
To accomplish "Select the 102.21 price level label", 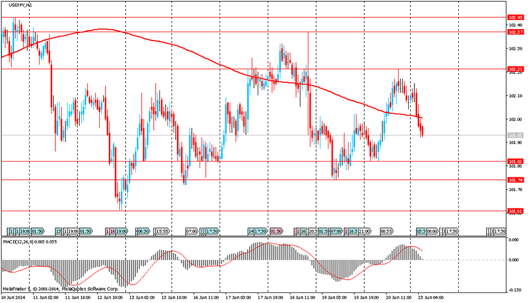I will click(514, 69).
